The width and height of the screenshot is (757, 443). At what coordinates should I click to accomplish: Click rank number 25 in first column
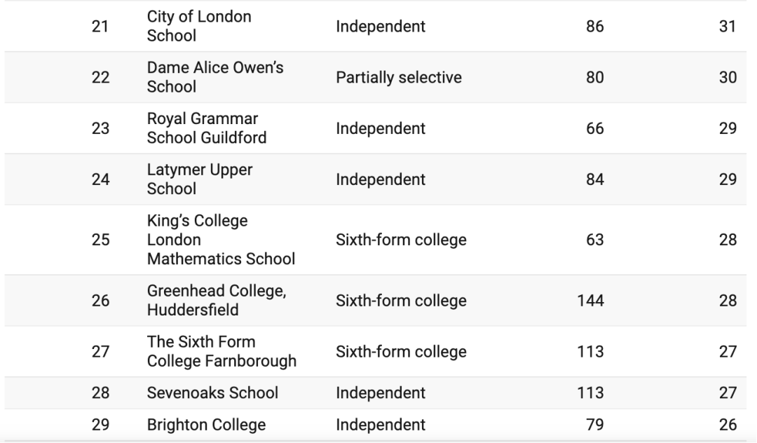(x=101, y=240)
